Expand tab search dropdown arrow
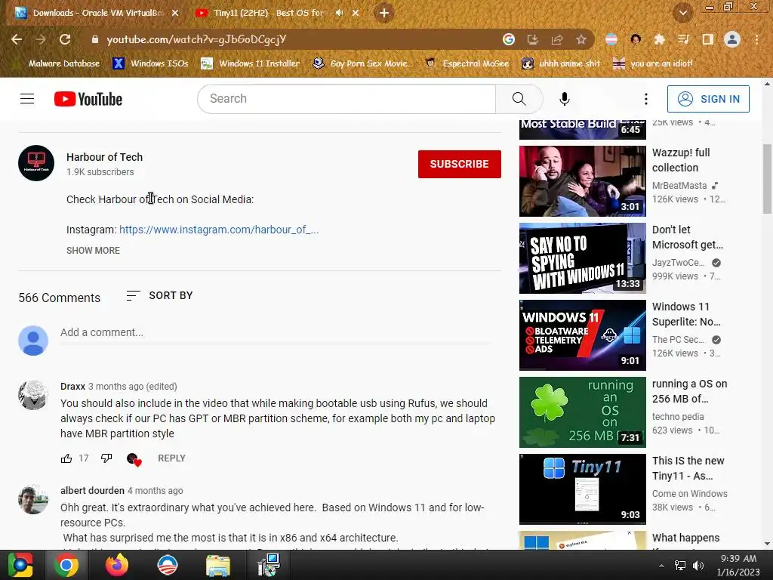The width and height of the screenshot is (773, 580). coord(682,13)
